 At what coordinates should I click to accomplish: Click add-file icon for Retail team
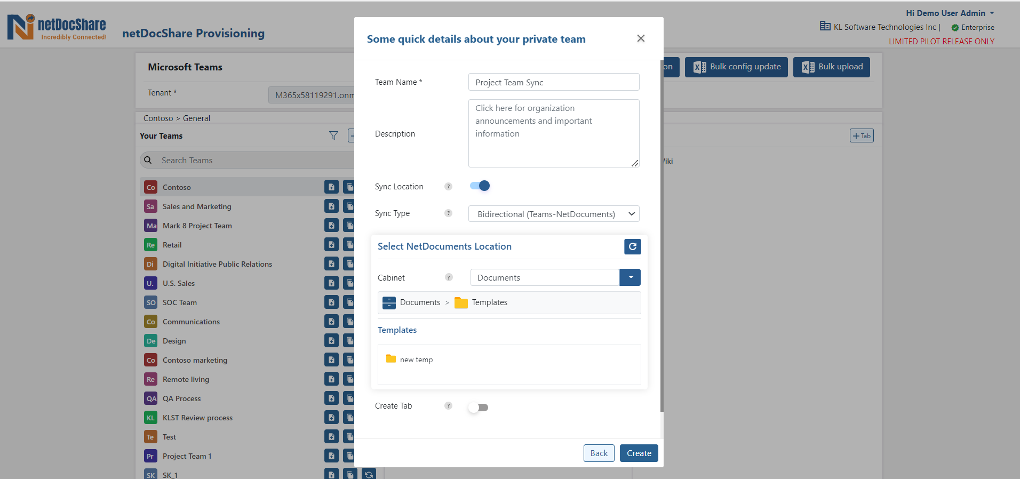(x=331, y=244)
